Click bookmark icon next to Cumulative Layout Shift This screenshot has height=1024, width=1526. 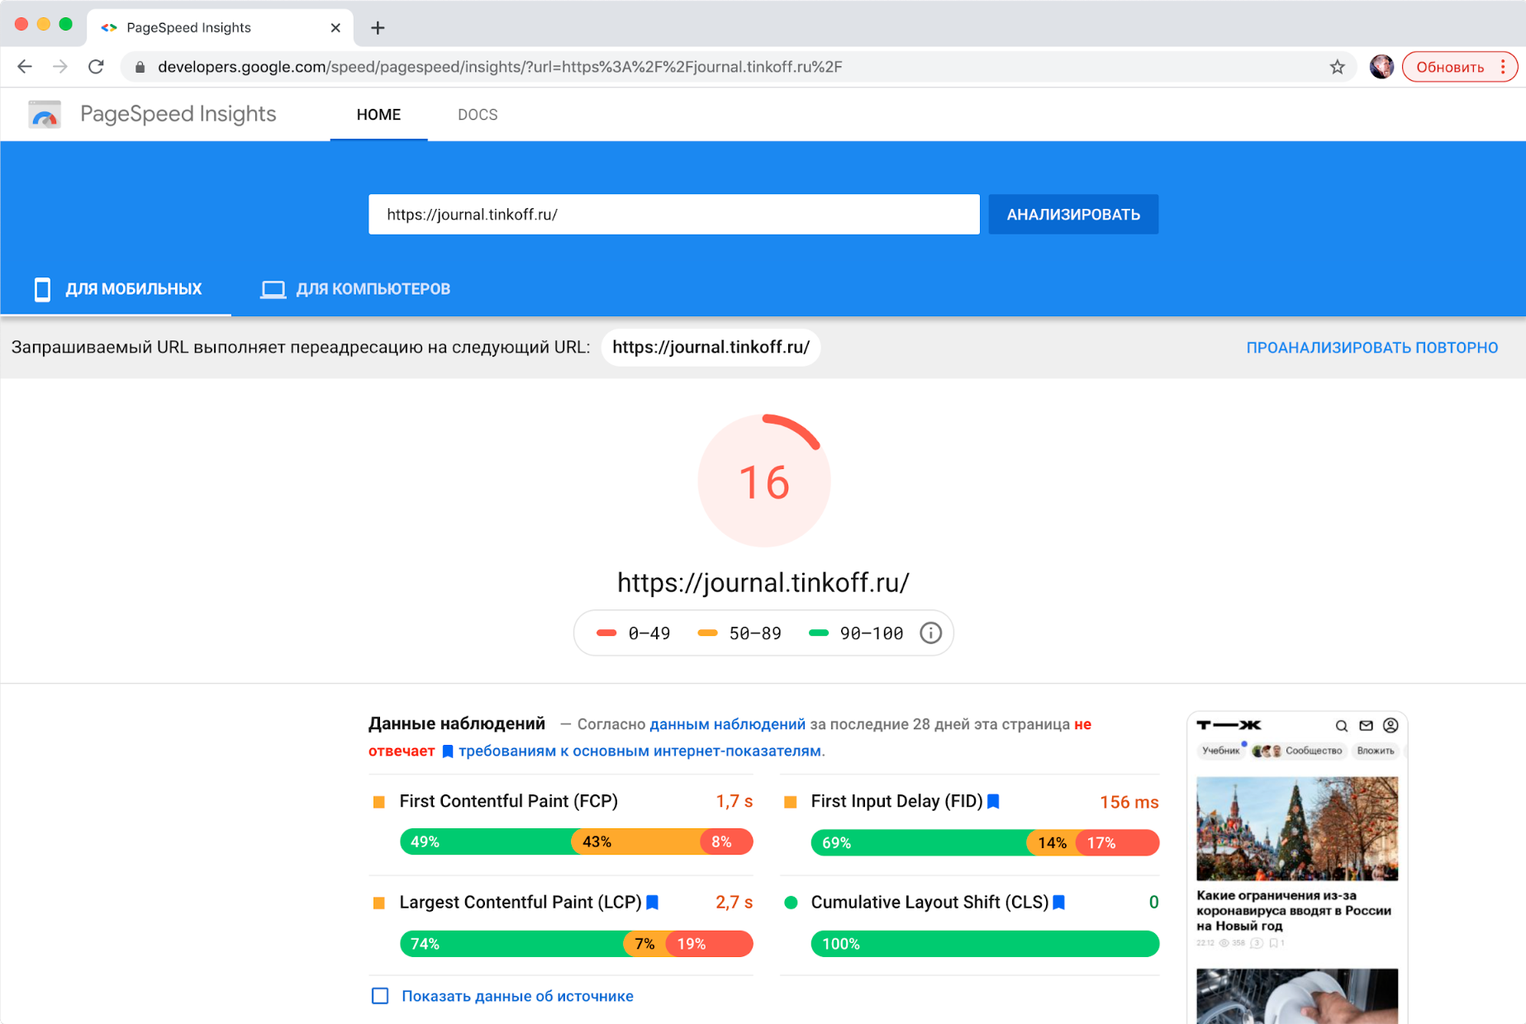pyautogui.click(x=1058, y=902)
